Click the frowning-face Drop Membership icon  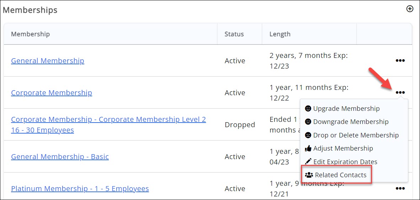(x=308, y=135)
